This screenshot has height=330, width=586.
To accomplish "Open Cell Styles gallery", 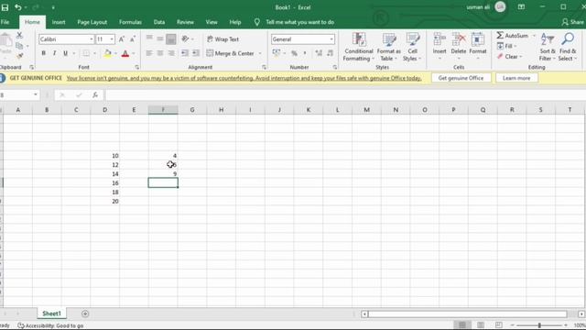I will pos(412,47).
